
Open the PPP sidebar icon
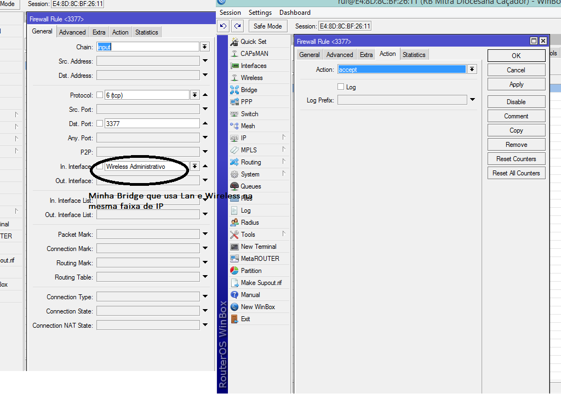tap(234, 102)
